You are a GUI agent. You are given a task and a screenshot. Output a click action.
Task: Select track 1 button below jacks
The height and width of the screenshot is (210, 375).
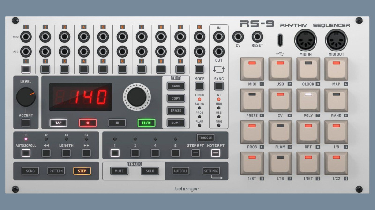26,69
